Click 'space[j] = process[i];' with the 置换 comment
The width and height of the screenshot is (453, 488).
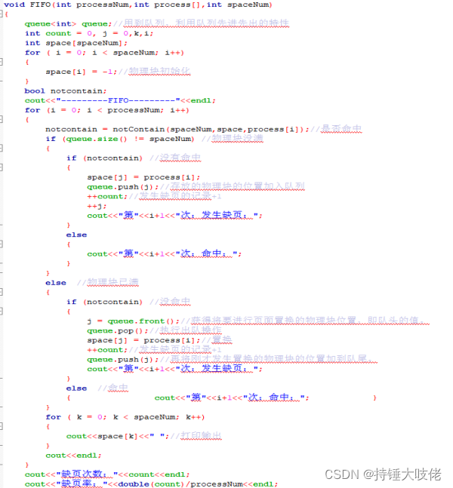coord(143,340)
